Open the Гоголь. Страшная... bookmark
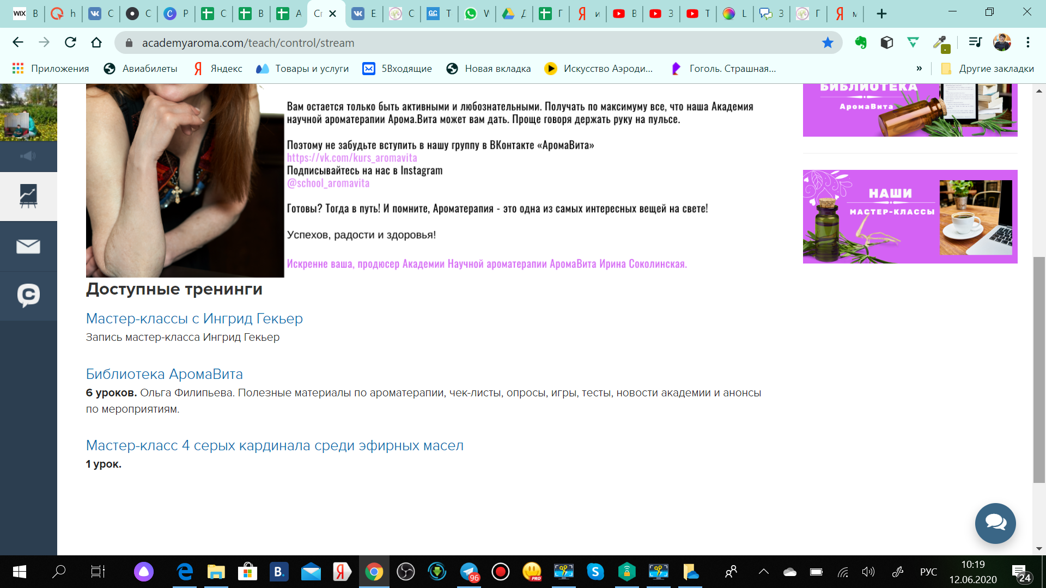 click(x=723, y=69)
